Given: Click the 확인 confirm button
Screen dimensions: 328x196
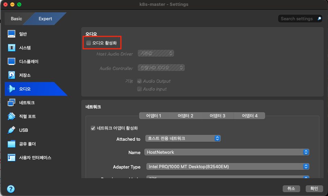Looking at the screenshot, I should 314,189.
